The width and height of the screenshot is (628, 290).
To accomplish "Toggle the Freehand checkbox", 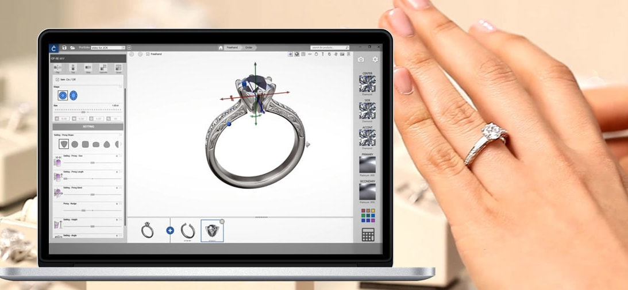I will [148, 54].
